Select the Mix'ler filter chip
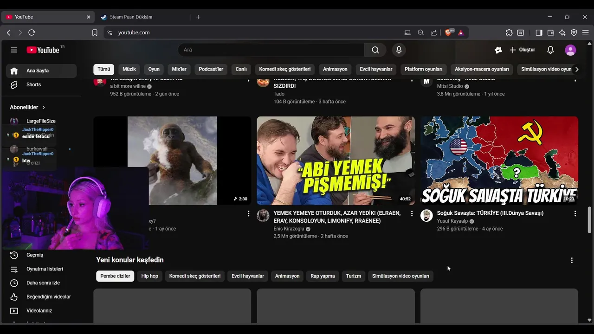 point(179,69)
